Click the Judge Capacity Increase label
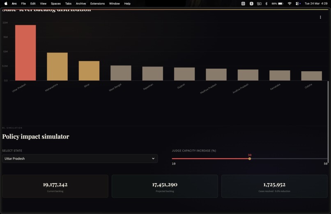This screenshot has width=331, height=214. click(194, 151)
